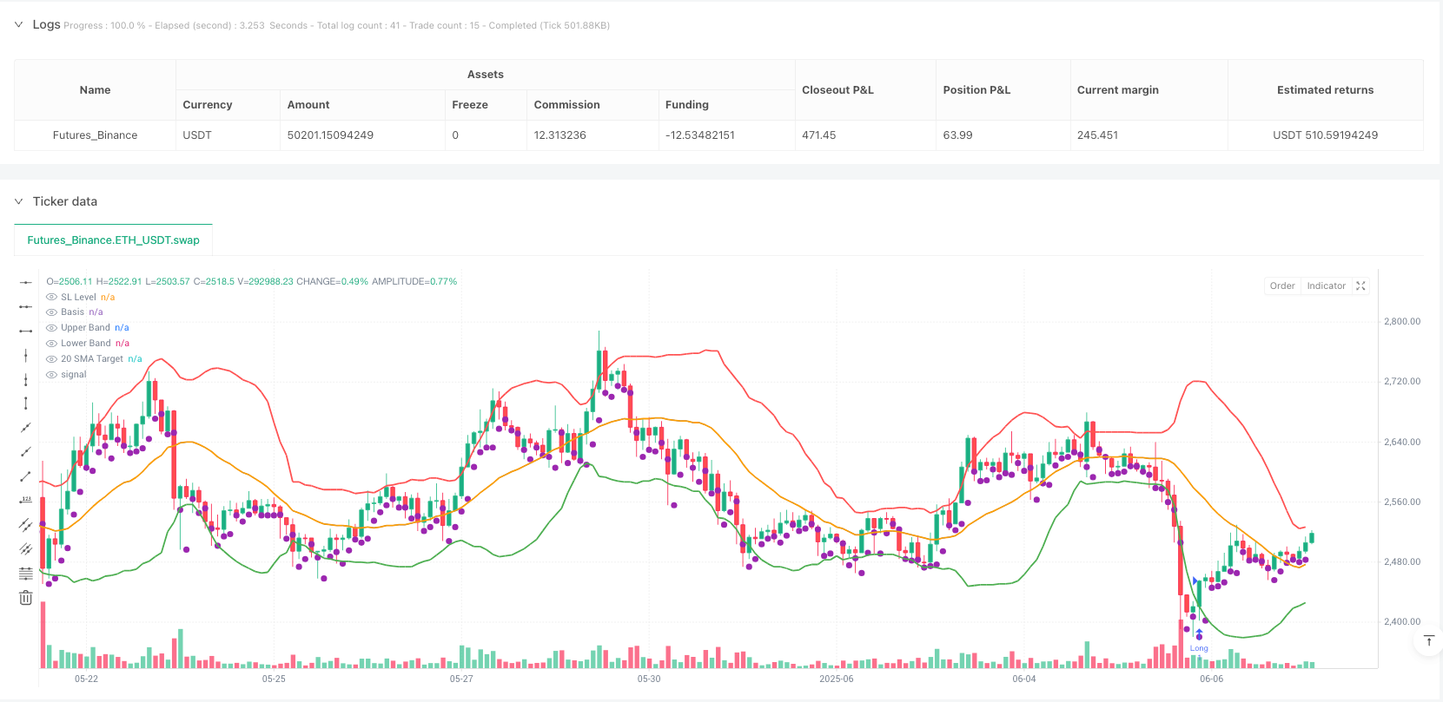Click the Upper Band legend label
Image resolution: width=1443 pixels, height=702 pixels.
tap(85, 328)
